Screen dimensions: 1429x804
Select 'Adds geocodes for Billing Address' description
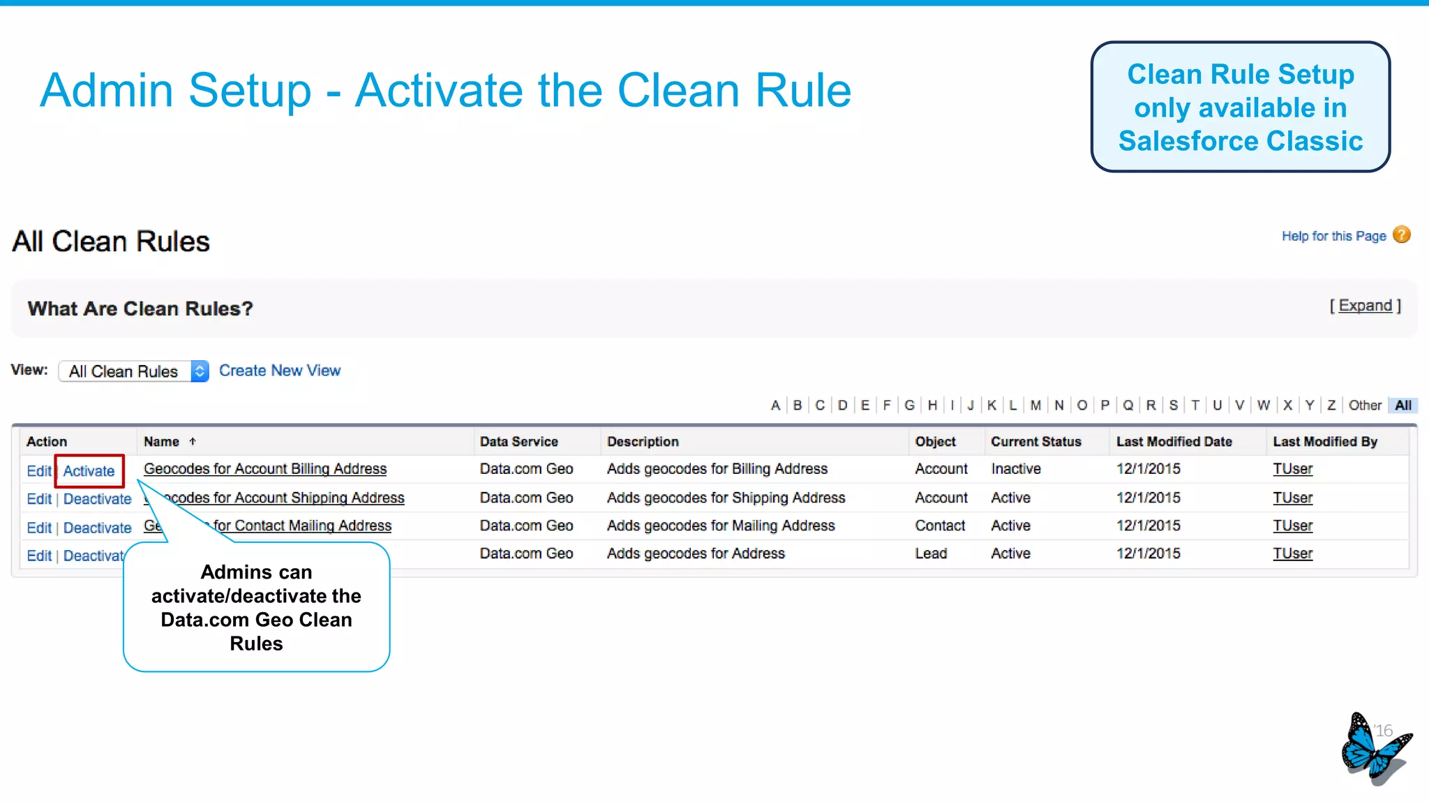pyautogui.click(x=717, y=469)
